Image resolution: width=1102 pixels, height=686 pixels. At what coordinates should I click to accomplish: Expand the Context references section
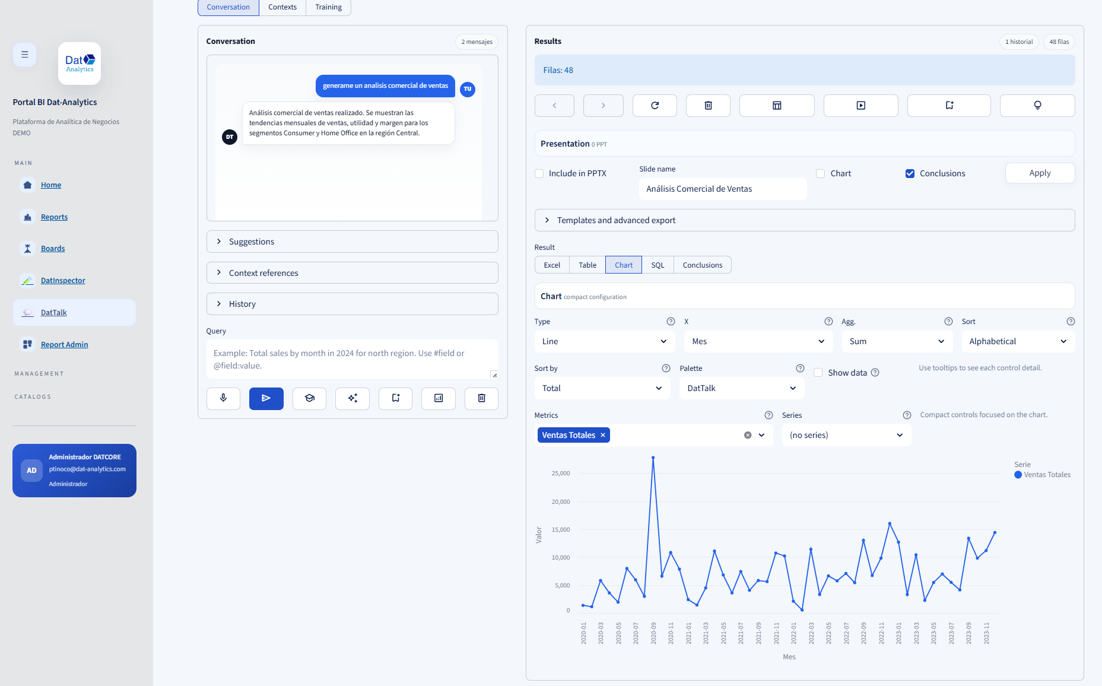(352, 273)
